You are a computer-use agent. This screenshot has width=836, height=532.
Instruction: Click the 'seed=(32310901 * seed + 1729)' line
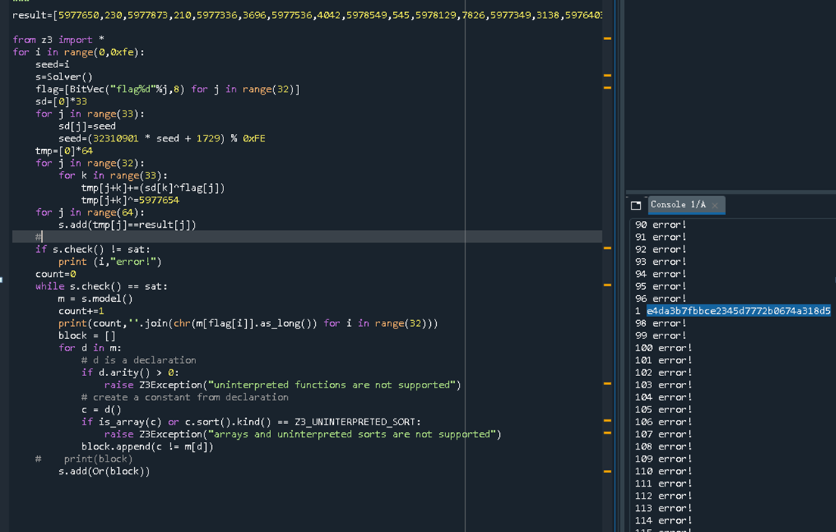point(161,138)
